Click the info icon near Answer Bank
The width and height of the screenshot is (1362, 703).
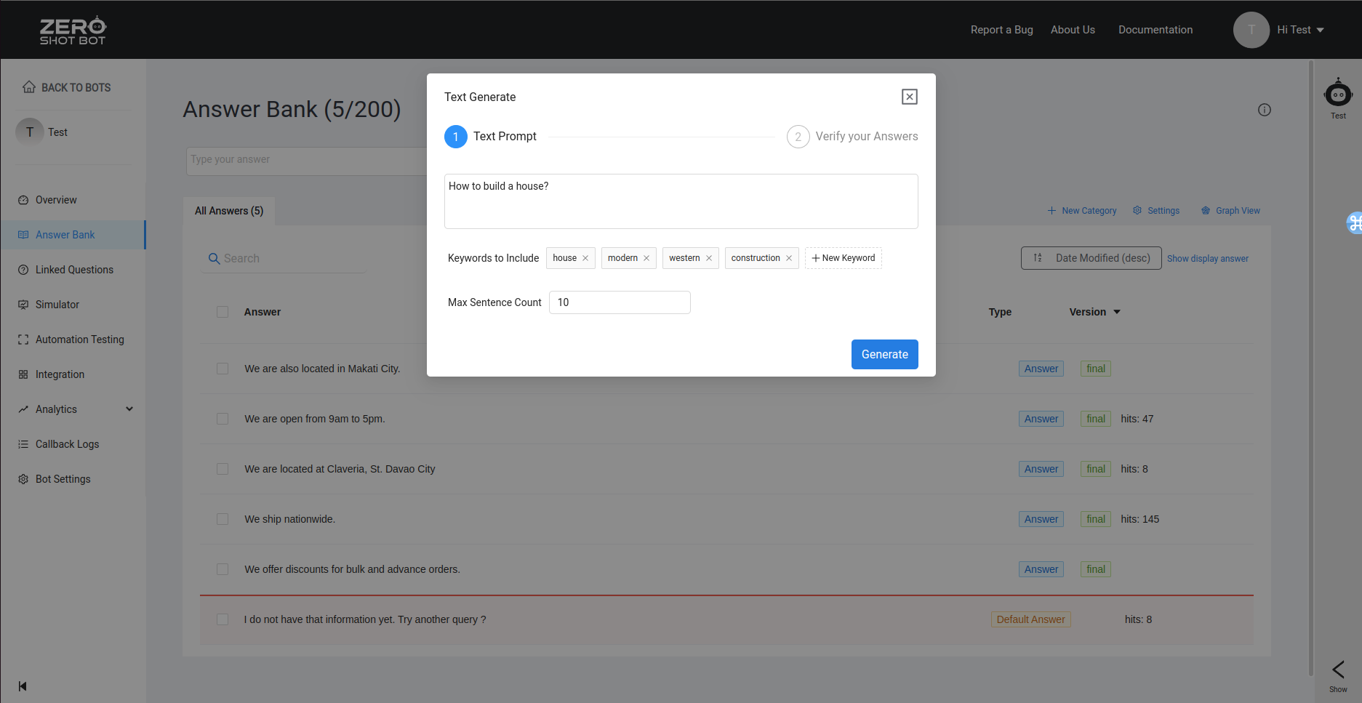pyautogui.click(x=1265, y=110)
